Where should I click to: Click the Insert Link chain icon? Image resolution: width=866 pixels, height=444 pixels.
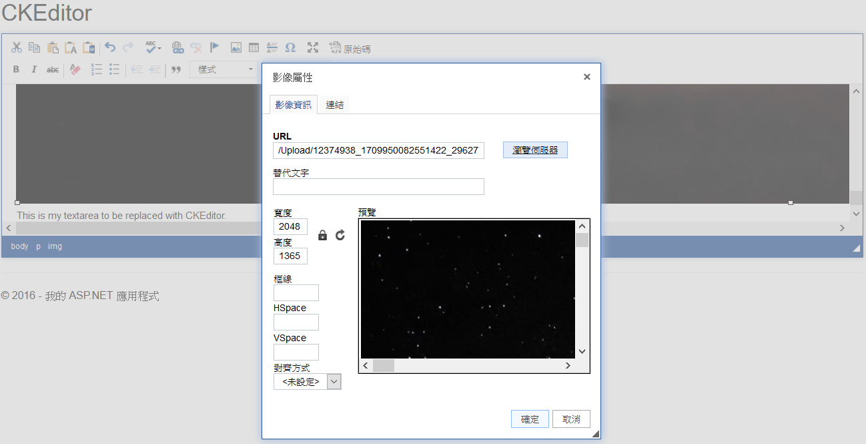pos(177,47)
